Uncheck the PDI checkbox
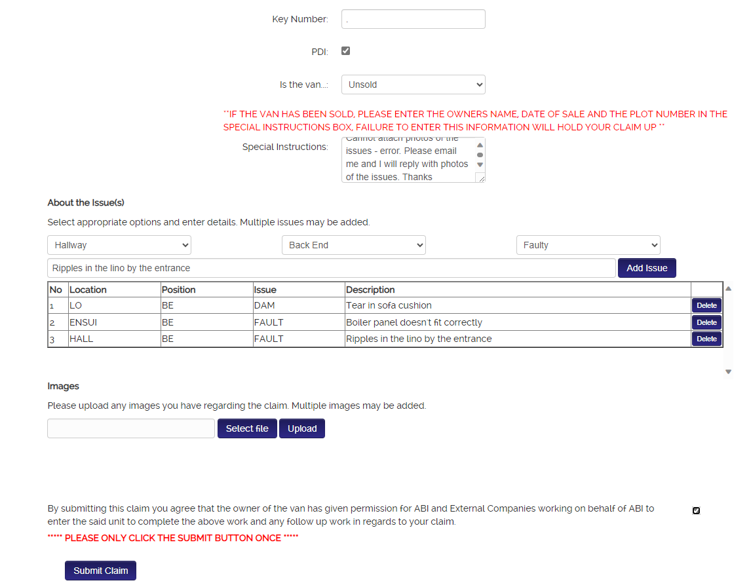 [x=345, y=51]
